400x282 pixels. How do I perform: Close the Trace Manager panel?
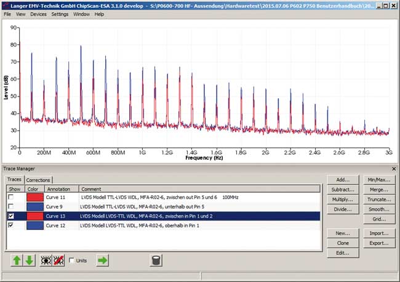tap(394, 168)
